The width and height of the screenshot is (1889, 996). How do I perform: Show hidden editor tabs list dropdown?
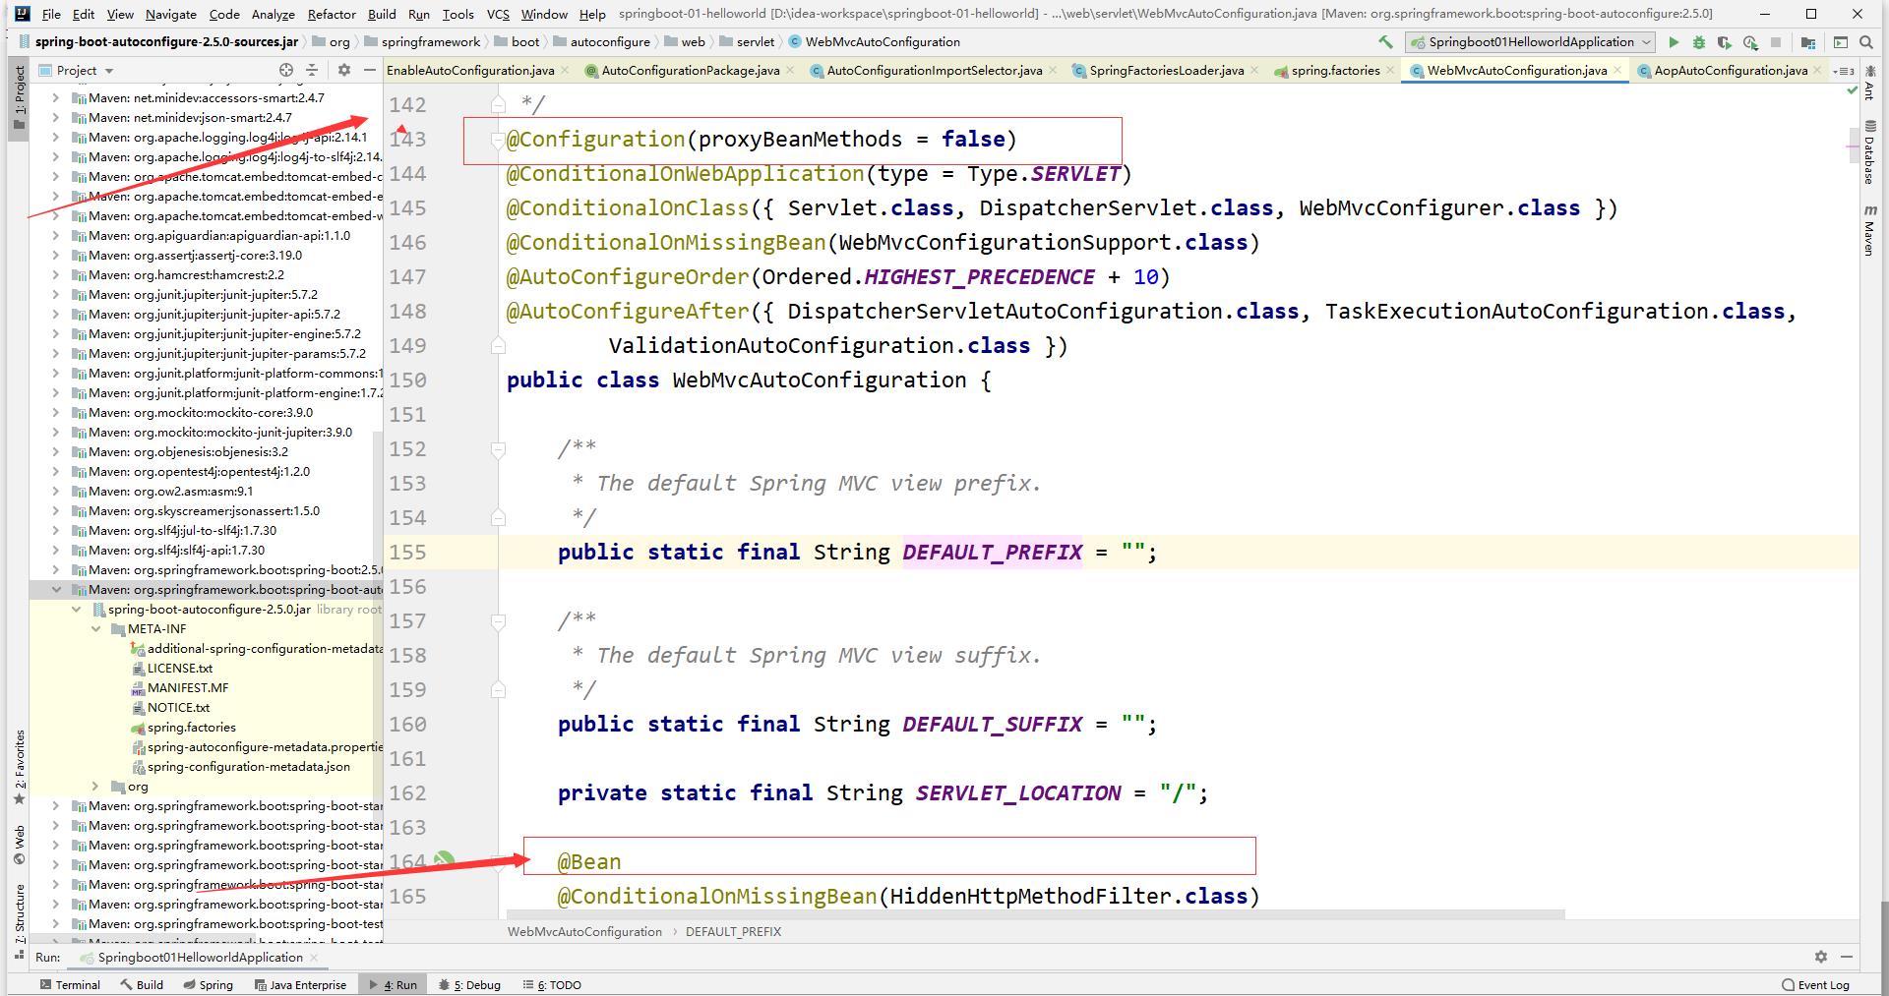1843,70
